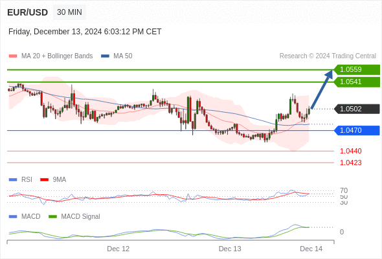This screenshot has width=382, height=259.
Task: Click the RSI 70 level label
Action: (344, 190)
